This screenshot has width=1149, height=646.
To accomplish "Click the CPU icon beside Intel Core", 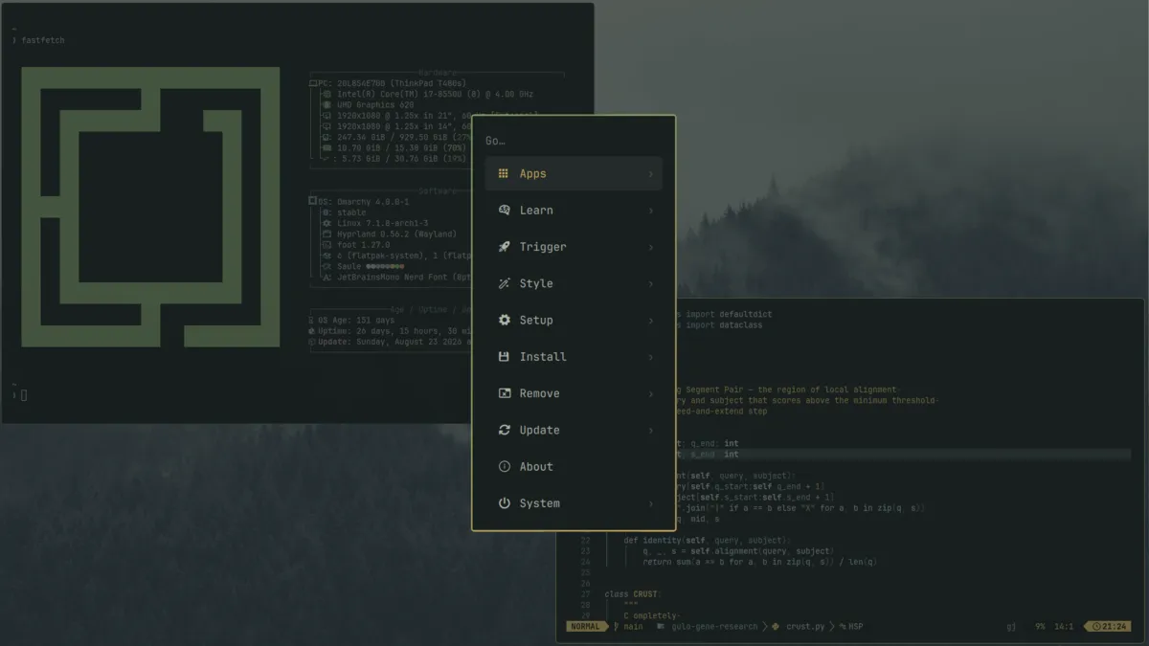I will click(327, 95).
